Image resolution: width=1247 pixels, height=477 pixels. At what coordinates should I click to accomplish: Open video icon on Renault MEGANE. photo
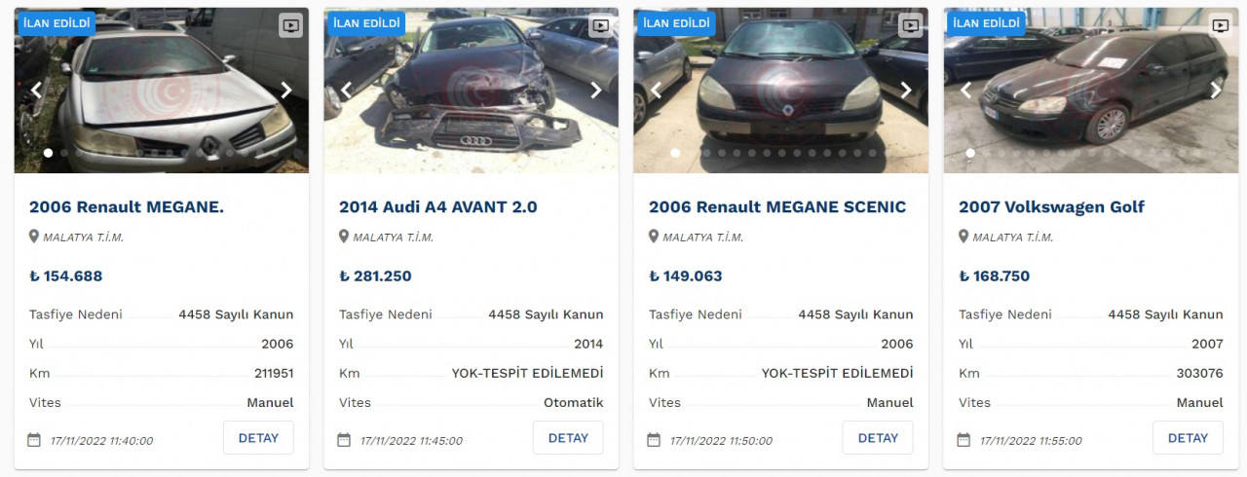(x=290, y=25)
